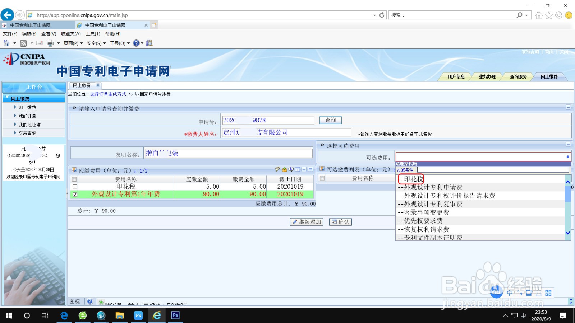Click the smiley feedback icon

tap(569, 15)
